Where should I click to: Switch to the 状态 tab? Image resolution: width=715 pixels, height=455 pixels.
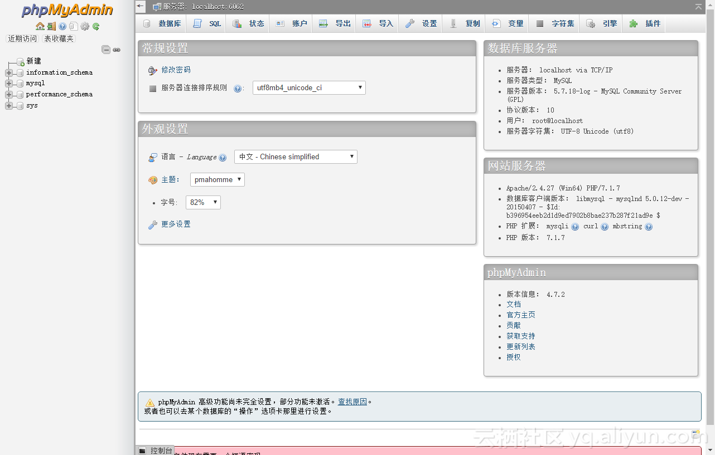pyautogui.click(x=249, y=23)
